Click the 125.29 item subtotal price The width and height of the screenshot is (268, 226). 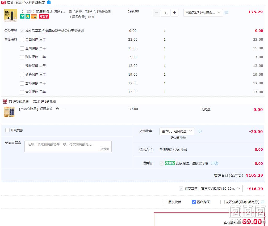pos(255,12)
